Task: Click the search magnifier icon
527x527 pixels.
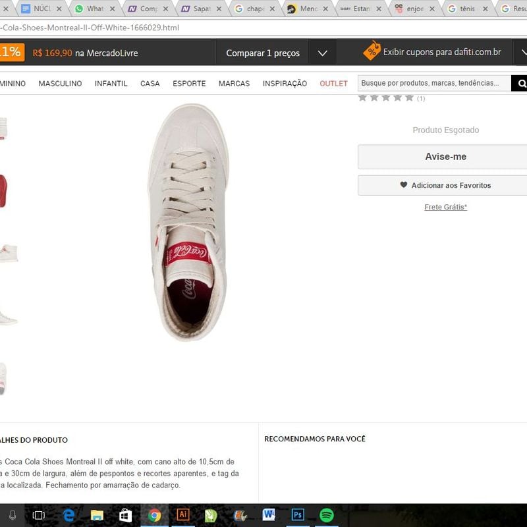Action: 521,84
